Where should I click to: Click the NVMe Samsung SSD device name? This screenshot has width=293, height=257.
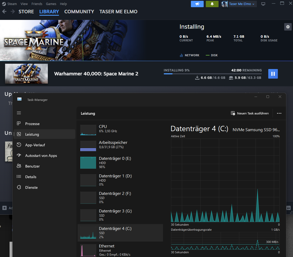point(256,130)
